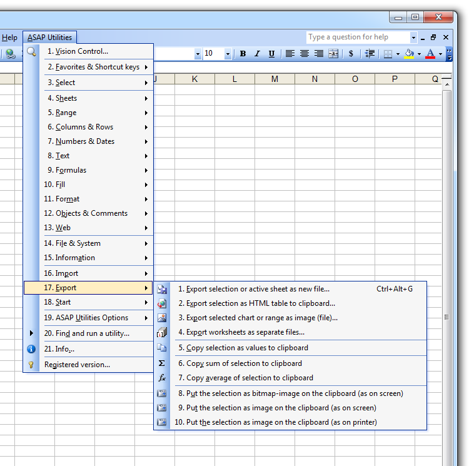
Task: Click the hyperlink globe icon in toolbar
Action: point(11,54)
